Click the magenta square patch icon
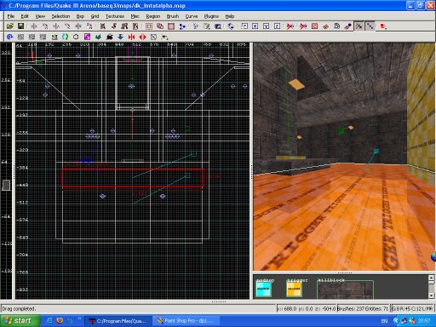Screen dimensions: 436x327 tap(87, 37)
